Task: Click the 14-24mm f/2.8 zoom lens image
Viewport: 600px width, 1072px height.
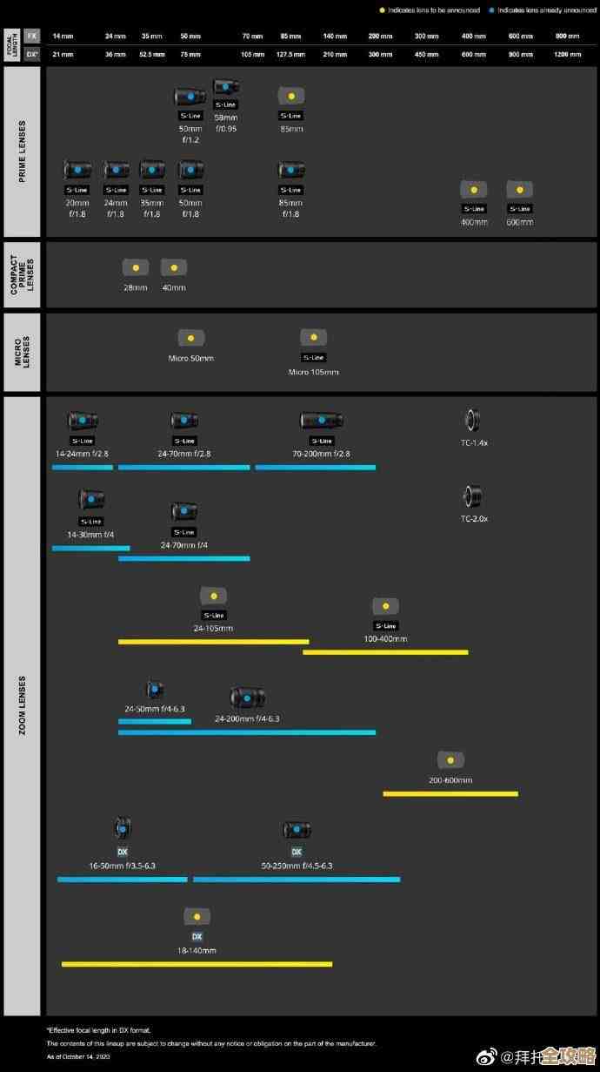Action: [x=83, y=421]
